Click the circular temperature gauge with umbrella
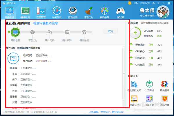The width and height of the screenshot is (174, 116). (135, 33)
